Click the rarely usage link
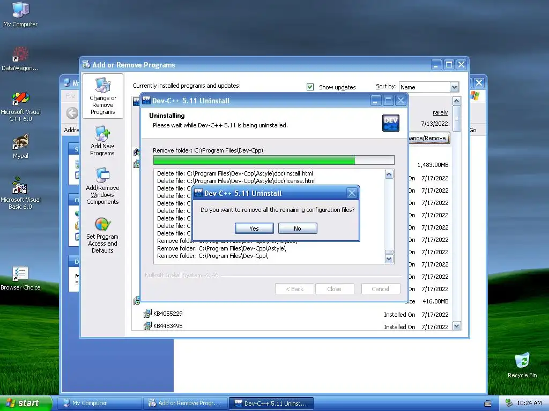Viewport: 549px width, 411px height. click(440, 112)
